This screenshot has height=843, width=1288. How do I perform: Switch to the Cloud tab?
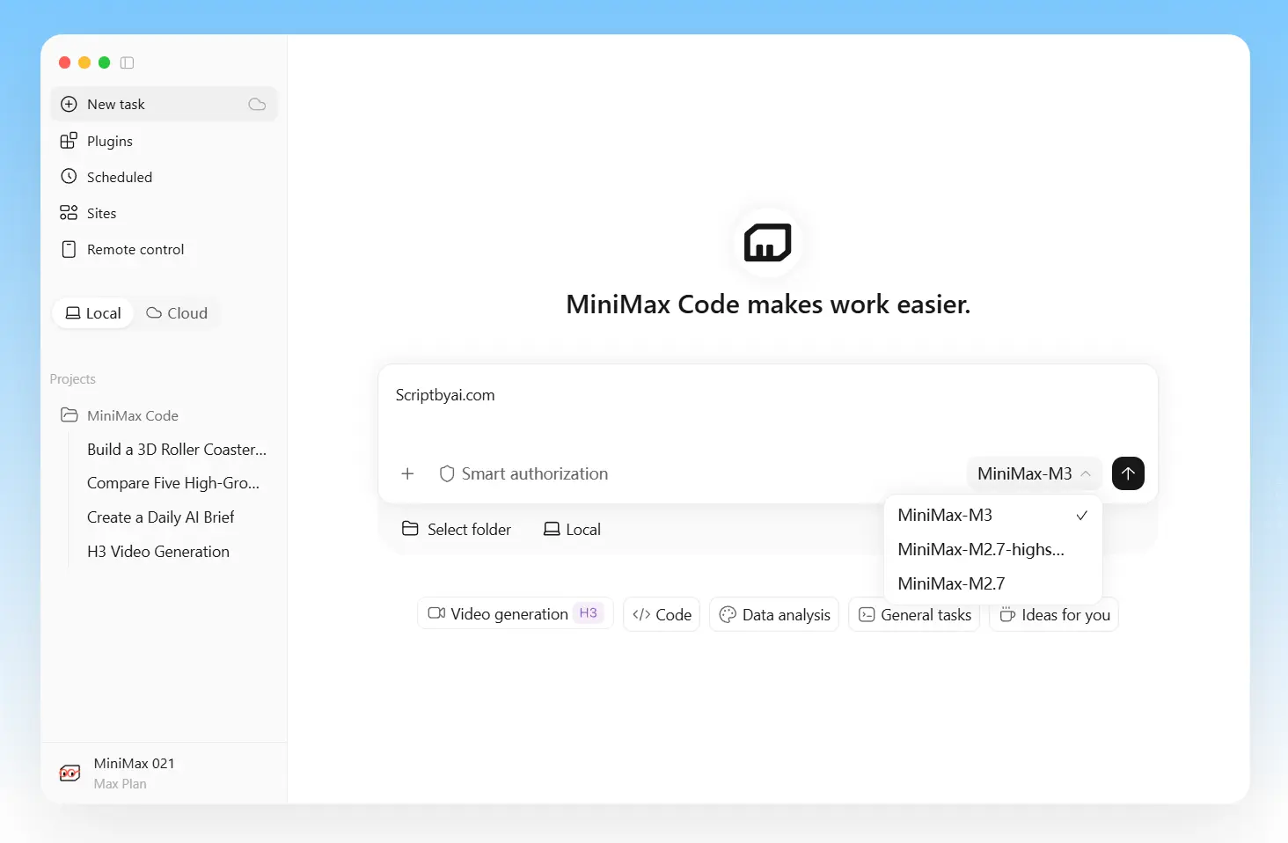177,313
